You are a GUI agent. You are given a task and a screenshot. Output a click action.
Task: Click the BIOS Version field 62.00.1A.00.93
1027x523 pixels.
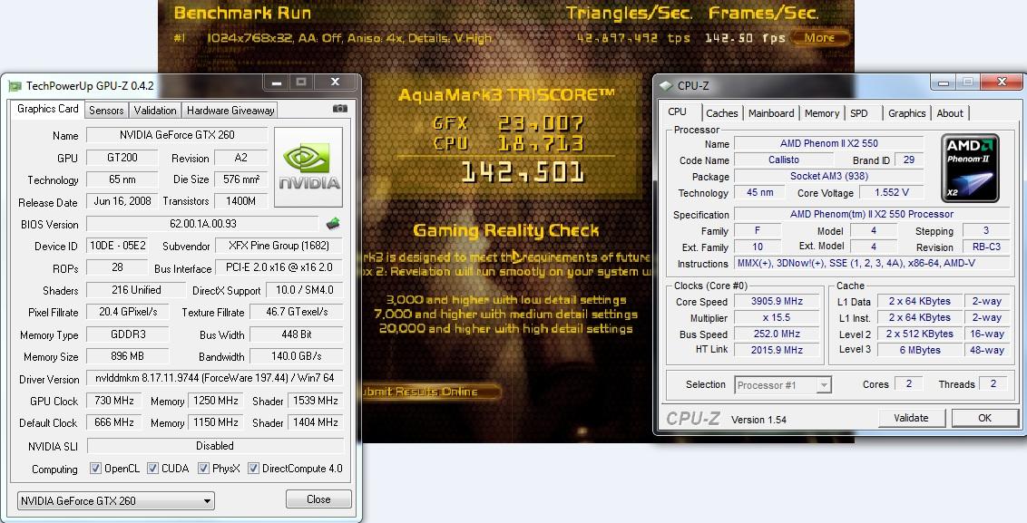(202, 224)
